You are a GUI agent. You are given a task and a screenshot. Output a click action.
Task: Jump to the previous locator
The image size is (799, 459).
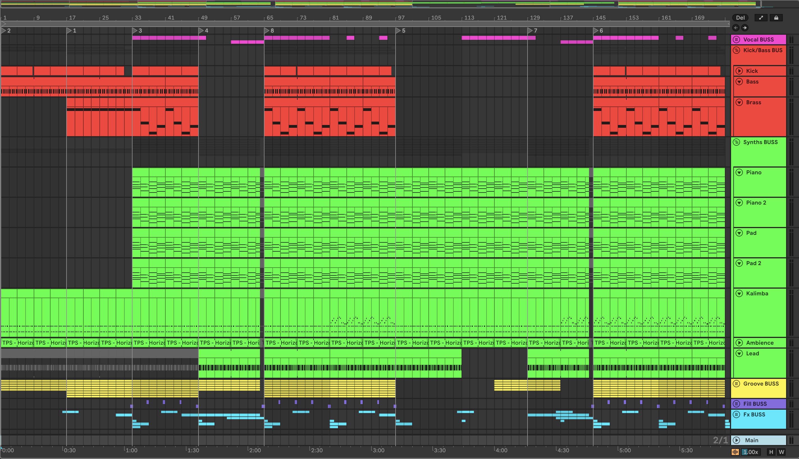[736, 28]
